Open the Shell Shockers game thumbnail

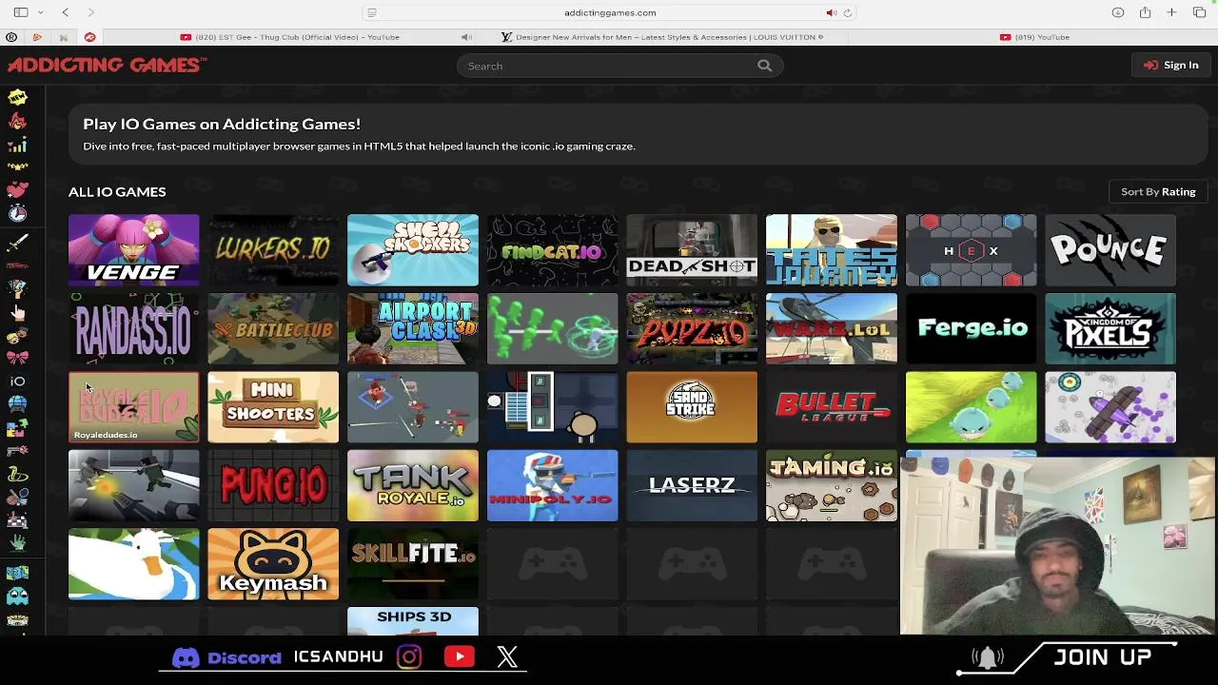coord(413,250)
